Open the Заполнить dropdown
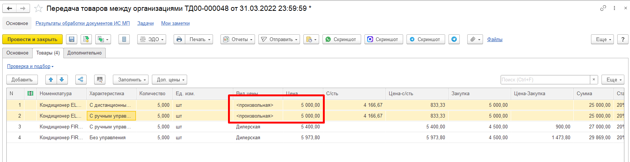 click(130, 80)
